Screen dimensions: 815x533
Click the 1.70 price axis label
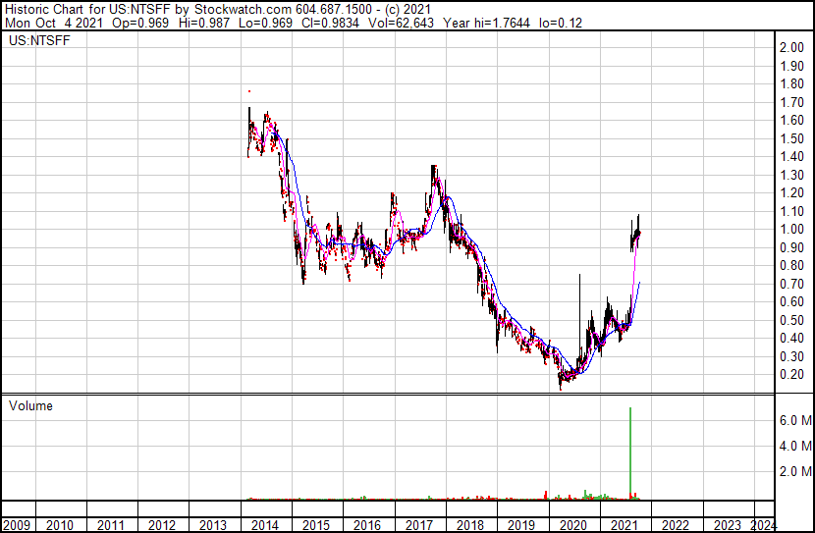point(791,102)
